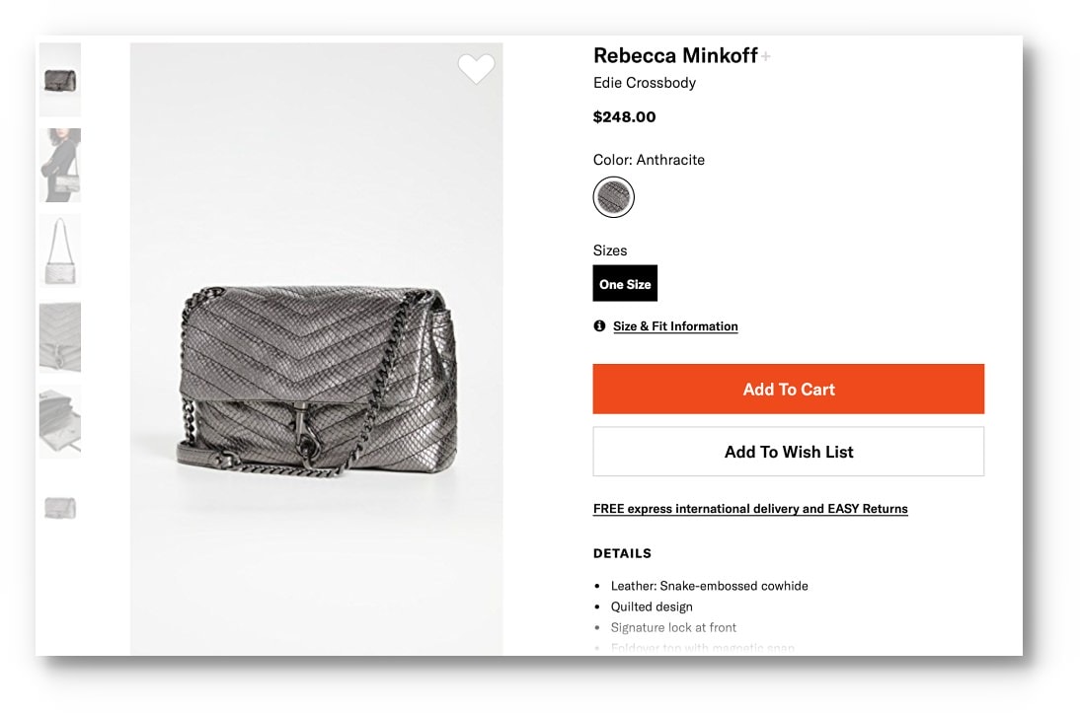
Task: Click the DETAILS section heading
Action: [622, 553]
